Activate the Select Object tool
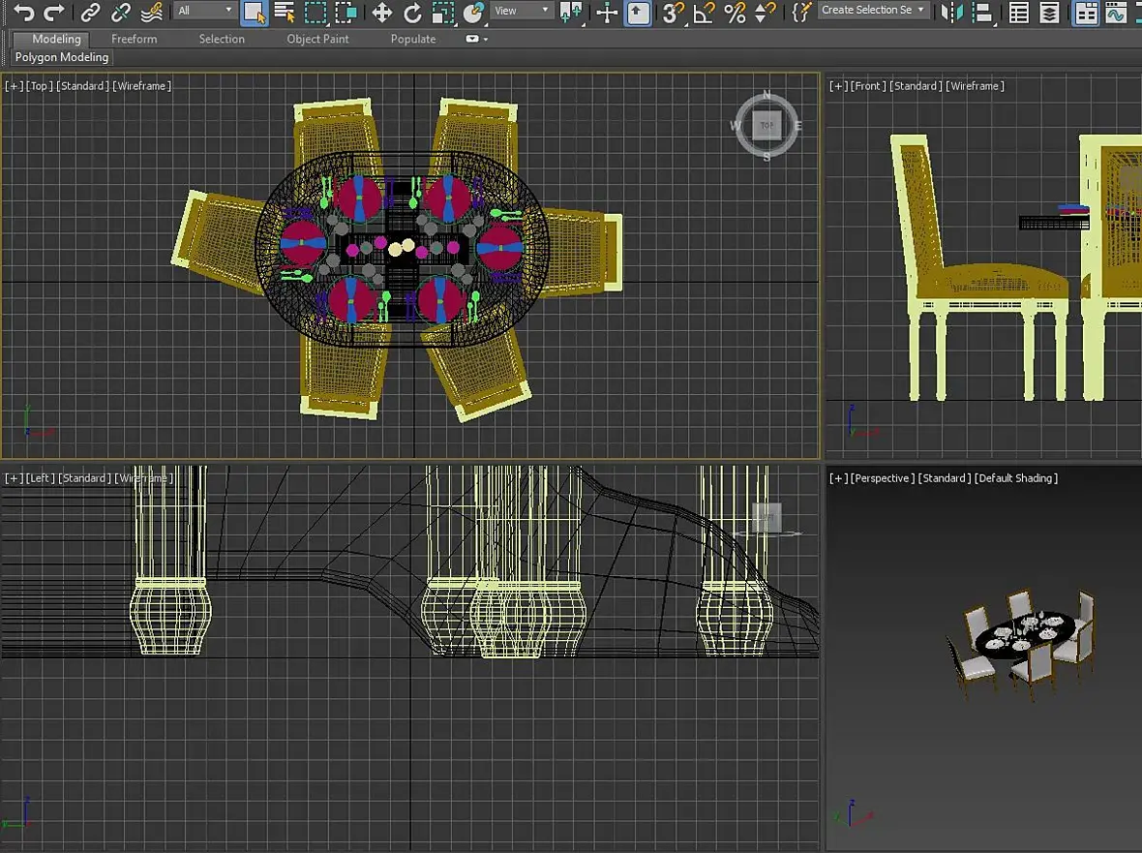The height and width of the screenshot is (853, 1142). coord(254,13)
